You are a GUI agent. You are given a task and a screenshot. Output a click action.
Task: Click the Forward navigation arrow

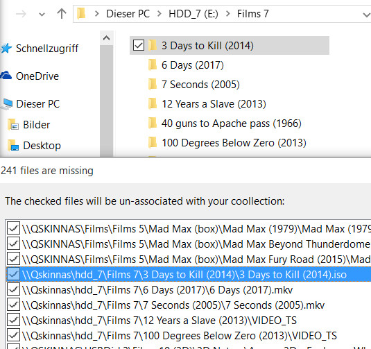point(21,14)
